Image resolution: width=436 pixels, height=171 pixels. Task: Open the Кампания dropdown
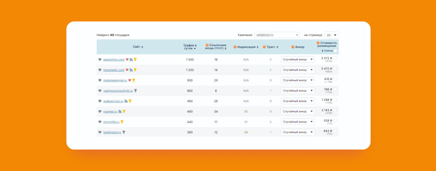[277, 35]
